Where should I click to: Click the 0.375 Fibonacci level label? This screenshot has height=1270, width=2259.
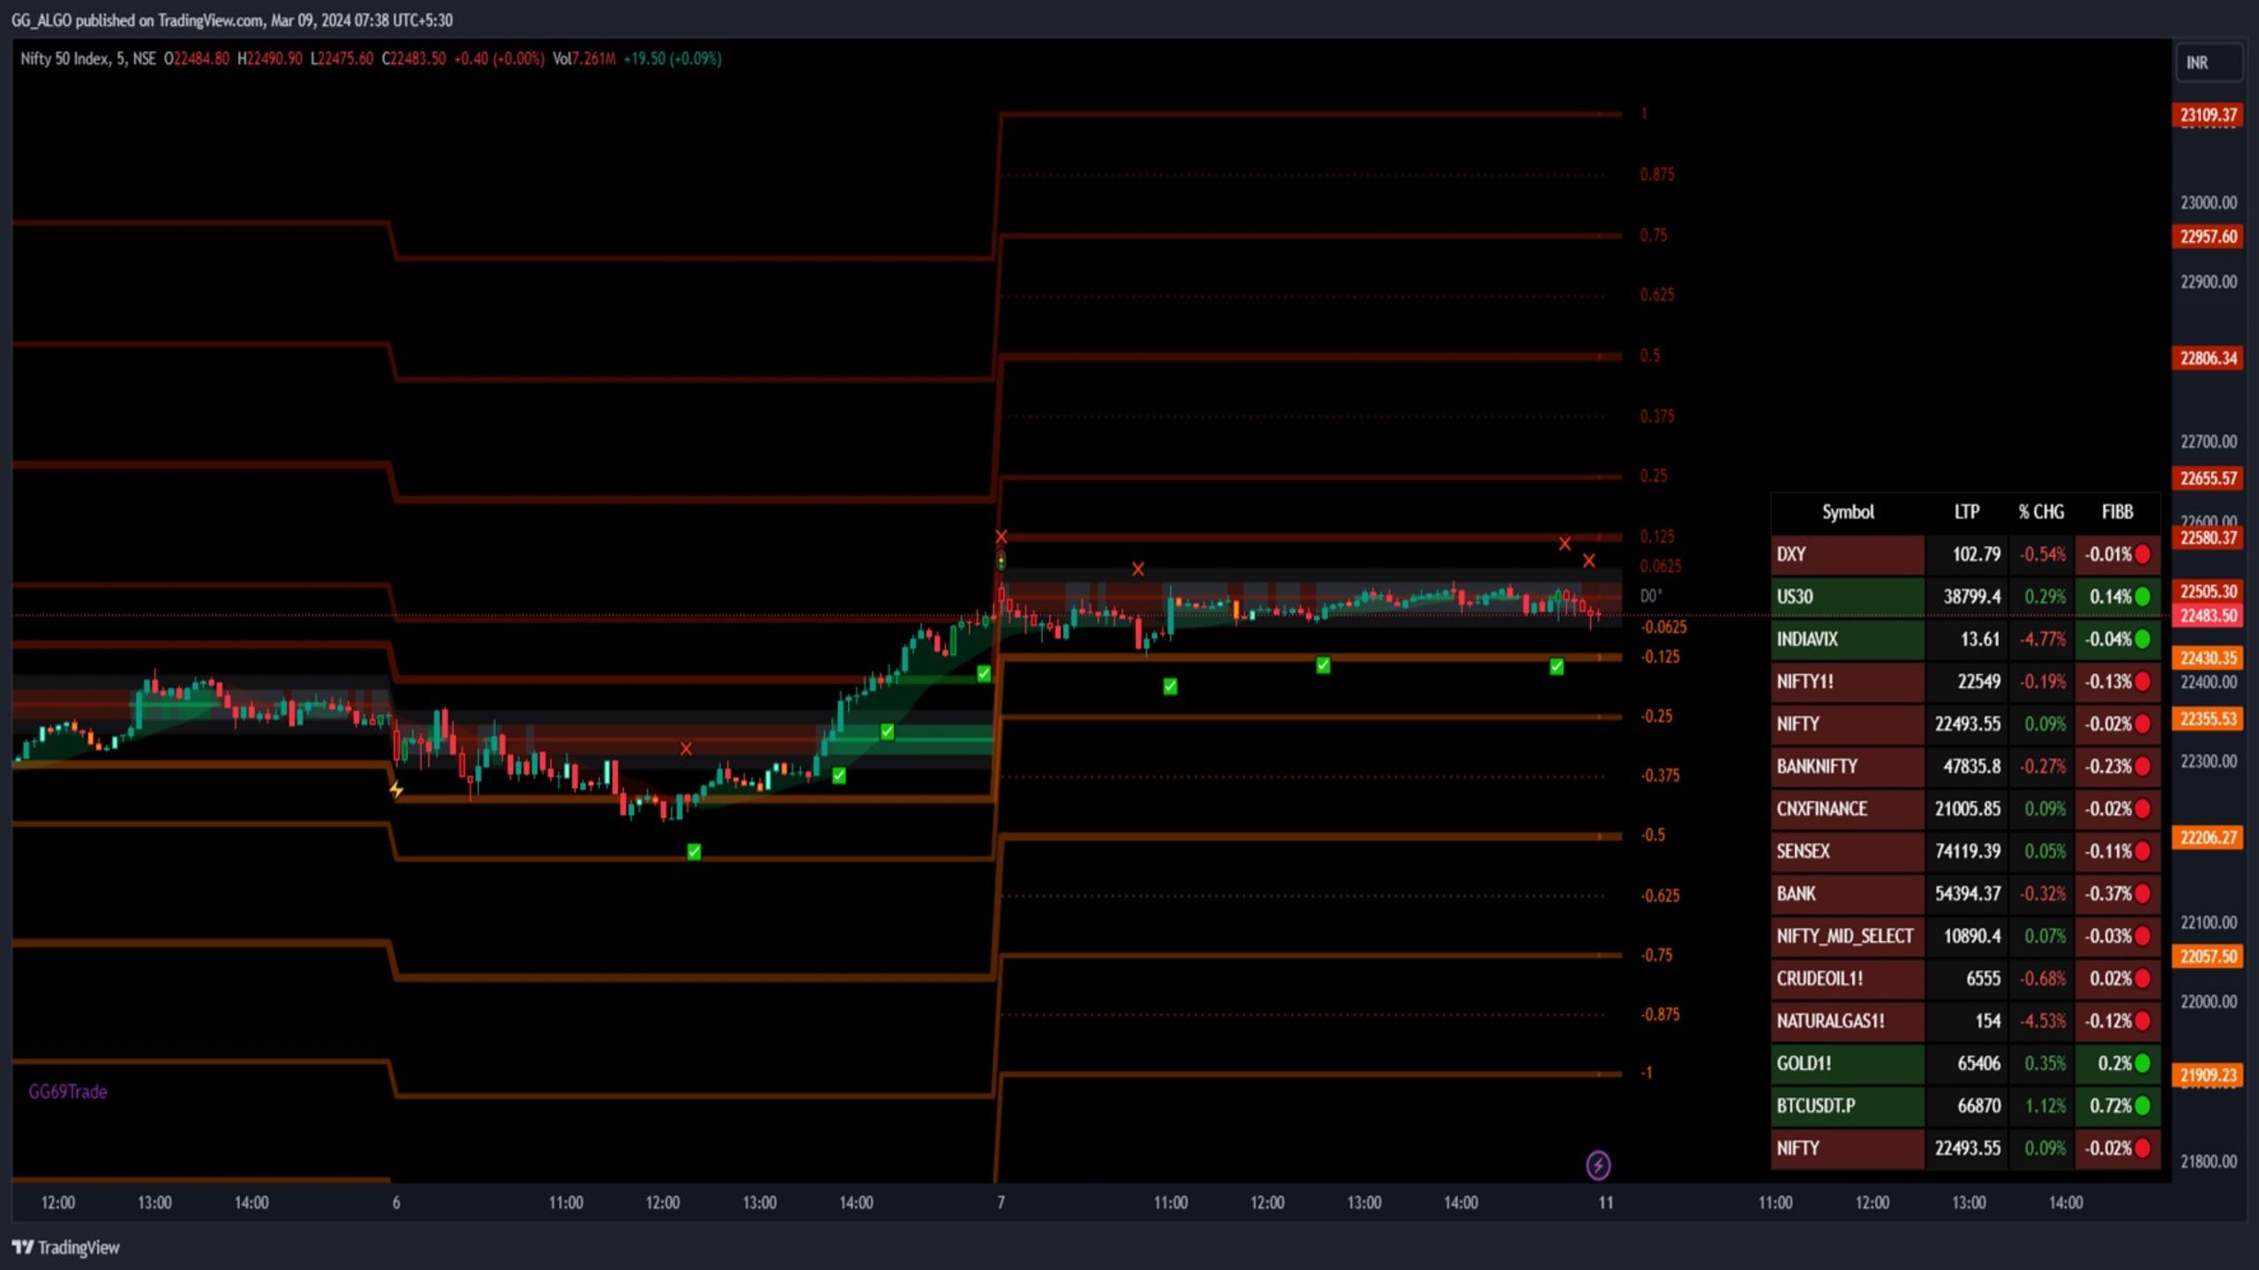[x=1657, y=417]
